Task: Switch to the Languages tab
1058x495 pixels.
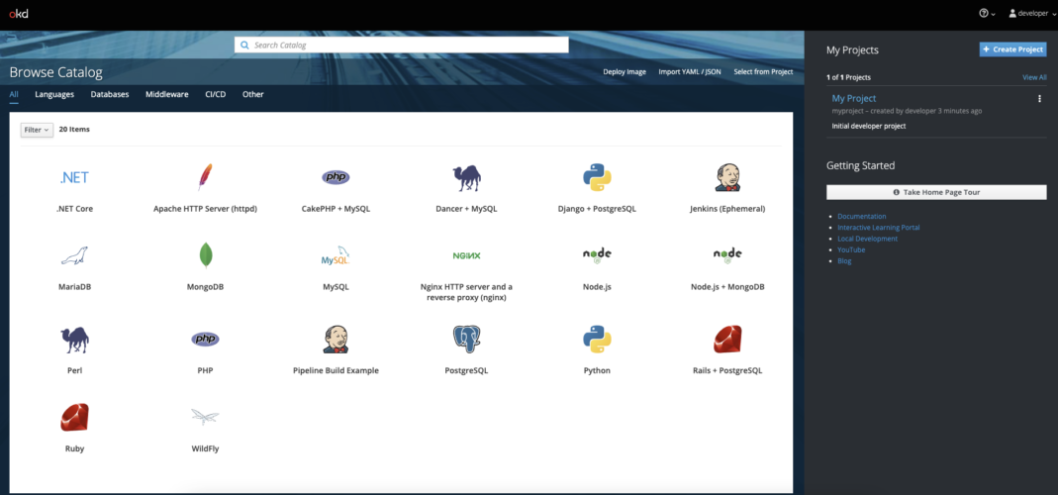Action: (x=54, y=94)
